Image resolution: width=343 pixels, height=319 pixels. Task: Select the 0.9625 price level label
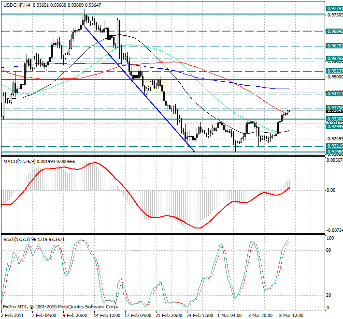334,46
